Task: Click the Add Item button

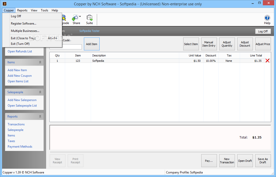Action: point(92,44)
